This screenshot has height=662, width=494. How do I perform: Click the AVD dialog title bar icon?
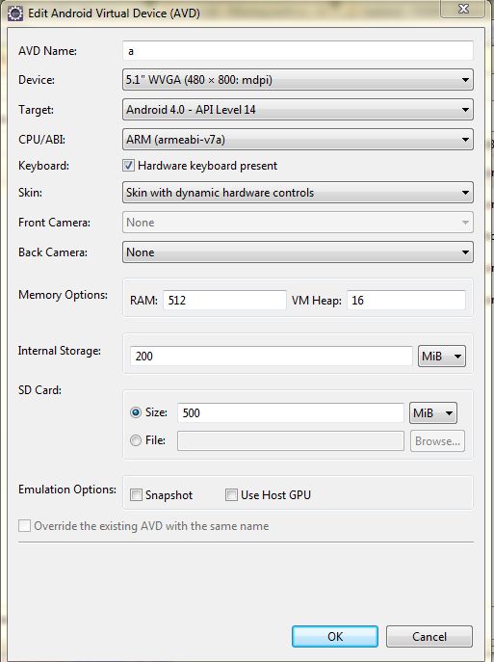pyautogui.click(x=15, y=13)
